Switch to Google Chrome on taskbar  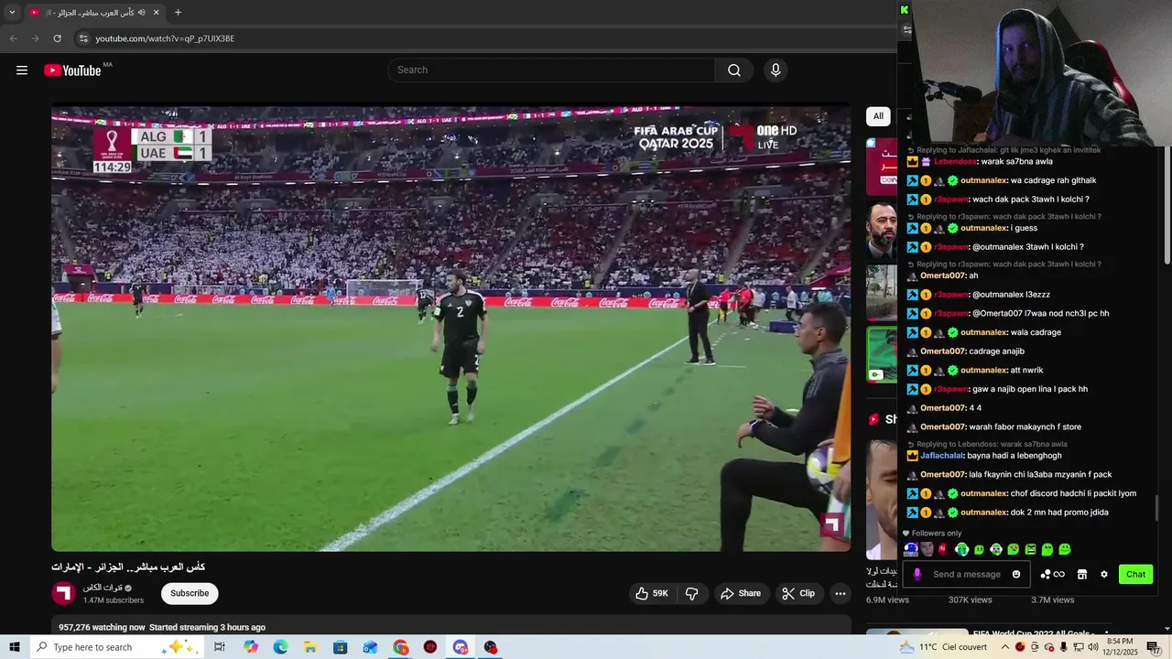click(401, 647)
